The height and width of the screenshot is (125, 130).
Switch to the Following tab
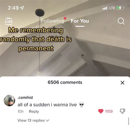[x=53, y=21]
